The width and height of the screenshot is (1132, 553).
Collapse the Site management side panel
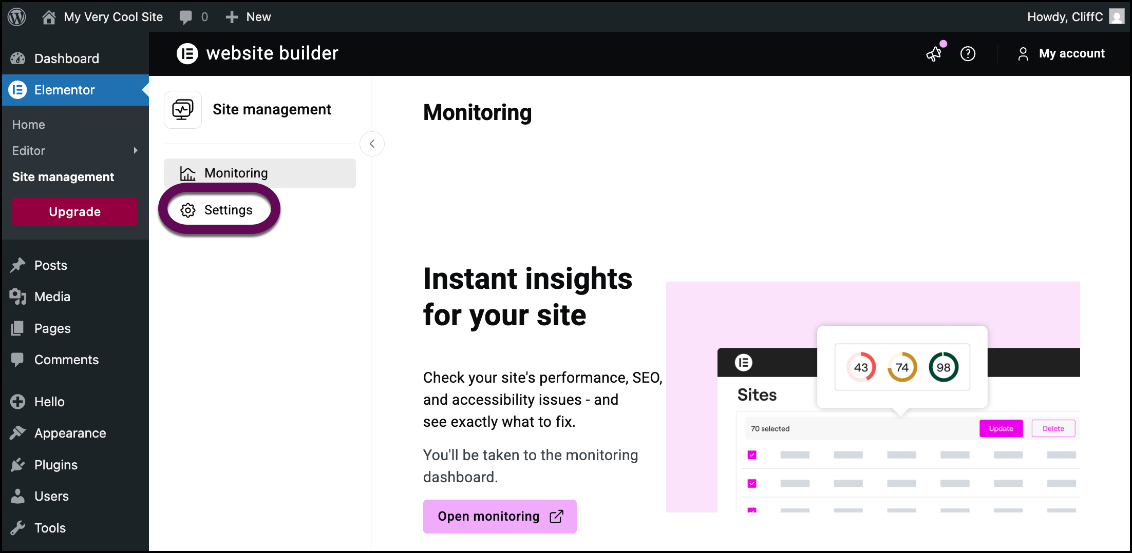tap(372, 144)
